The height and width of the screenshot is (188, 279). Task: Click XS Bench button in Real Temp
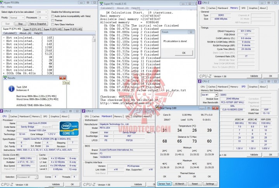coord(179,184)
